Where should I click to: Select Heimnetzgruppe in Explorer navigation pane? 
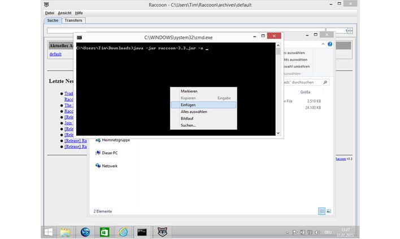coord(113,140)
